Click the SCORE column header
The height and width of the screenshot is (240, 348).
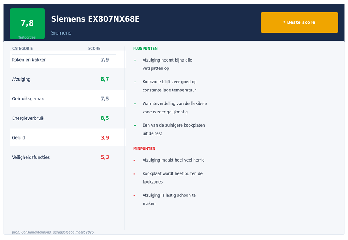[x=94, y=48]
